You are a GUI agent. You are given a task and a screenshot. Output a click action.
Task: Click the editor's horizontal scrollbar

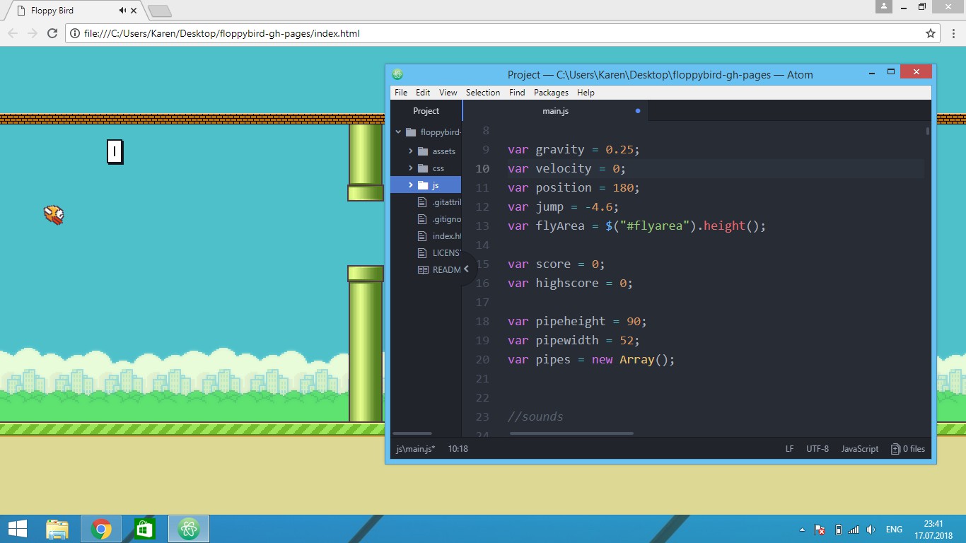tap(571, 433)
